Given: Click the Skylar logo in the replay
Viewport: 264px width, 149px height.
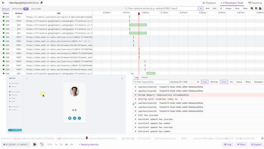Looking at the screenshot, I should [x=12, y=78].
